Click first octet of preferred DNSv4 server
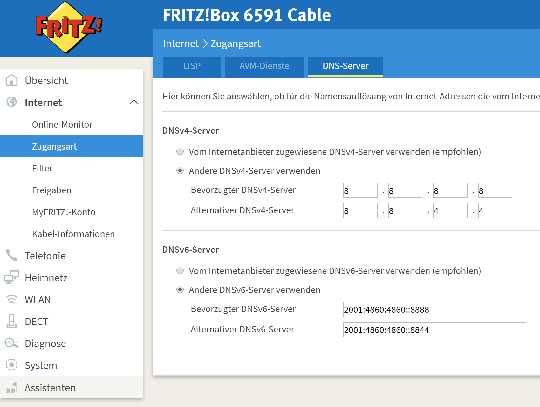Viewport: 540px width, 407px height. [x=360, y=190]
